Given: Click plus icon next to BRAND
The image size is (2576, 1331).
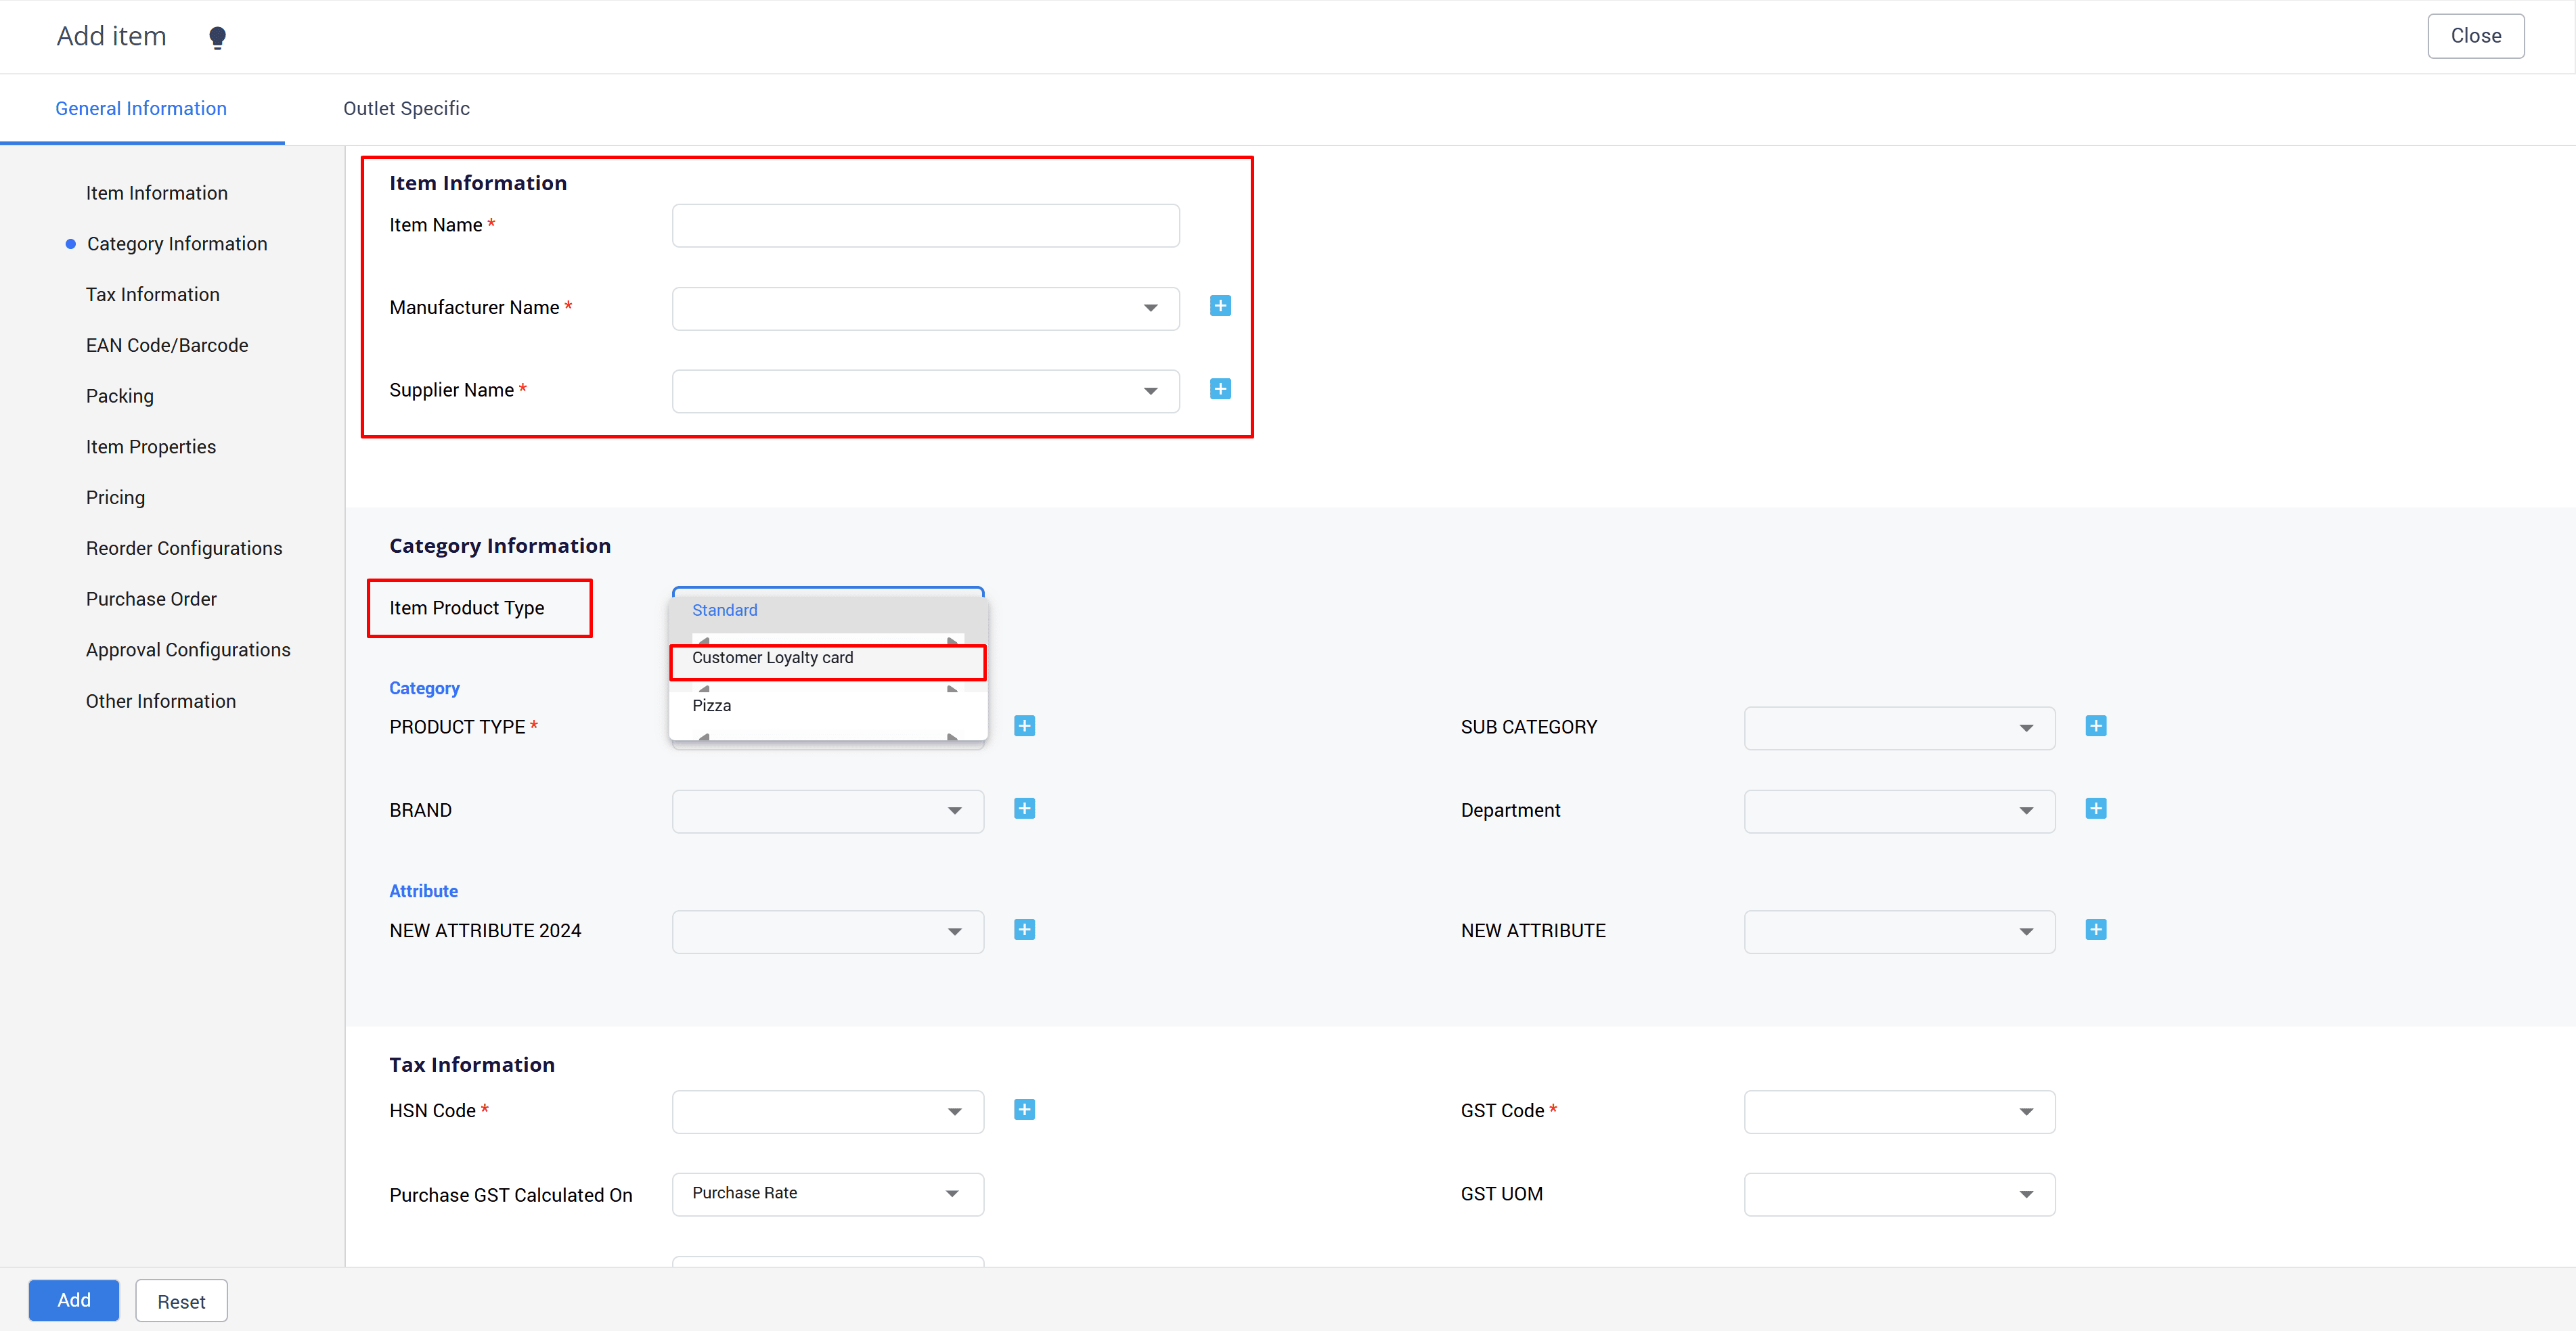Looking at the screenshot, I should coord(1024,809).
